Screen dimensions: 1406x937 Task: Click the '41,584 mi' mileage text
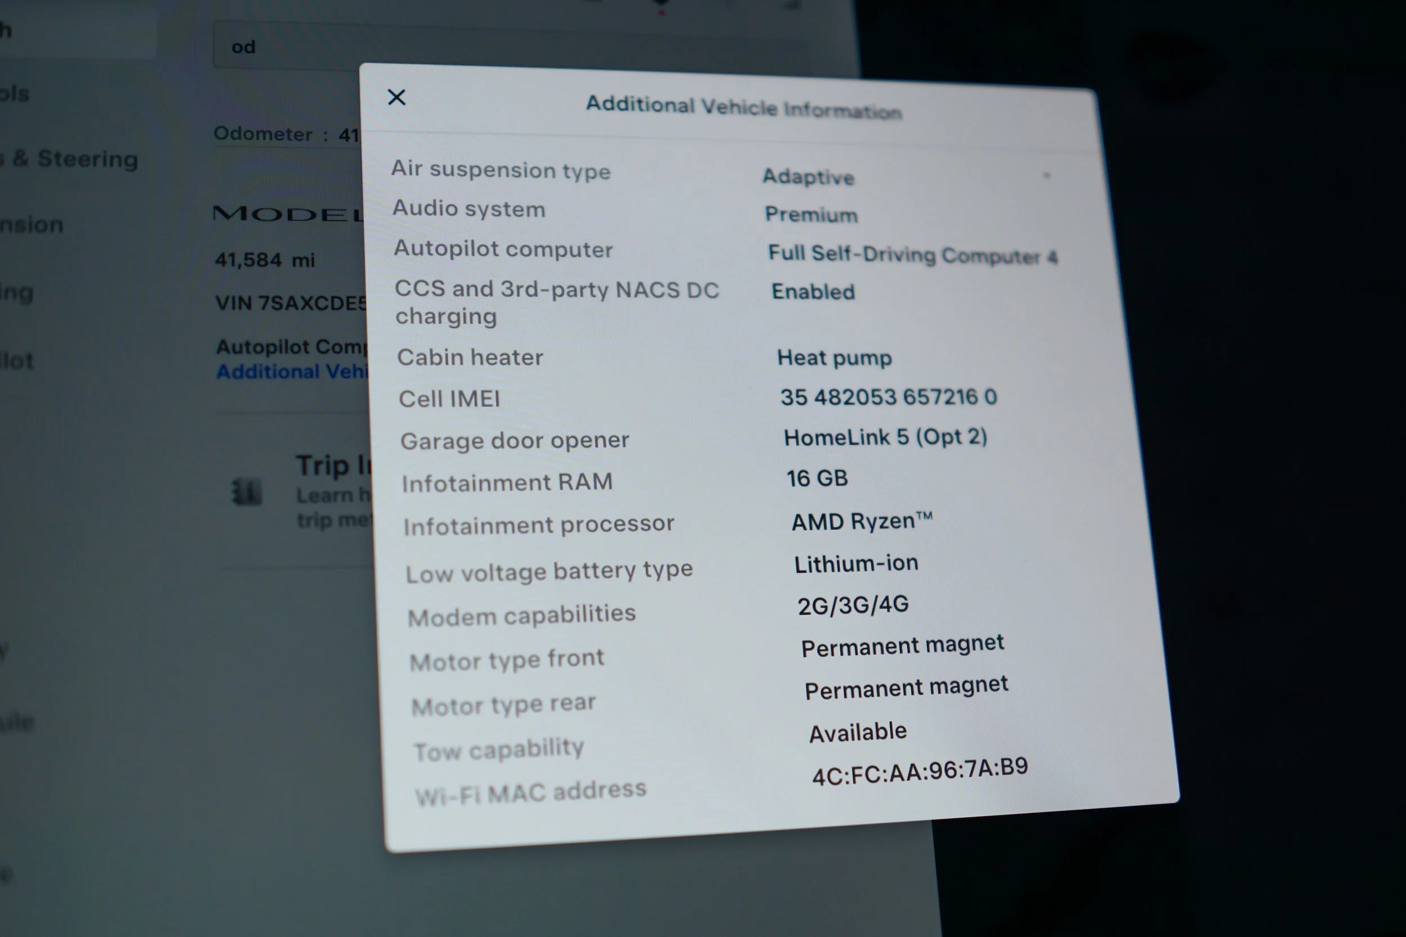click(x=265, y=260)
